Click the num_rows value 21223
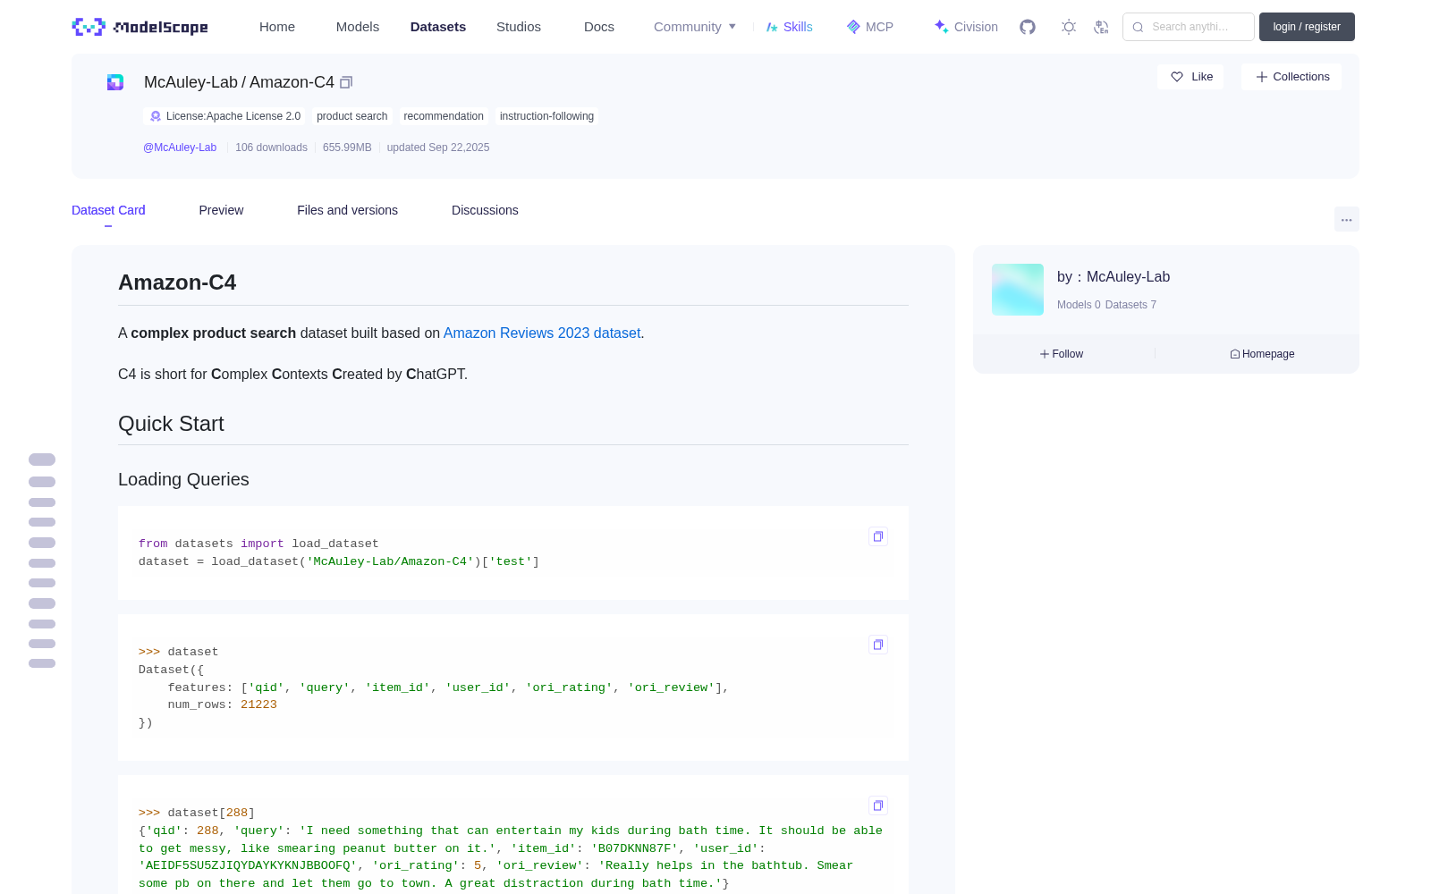Viewport: 1431px width, 894px height. [x=258, y=704]
